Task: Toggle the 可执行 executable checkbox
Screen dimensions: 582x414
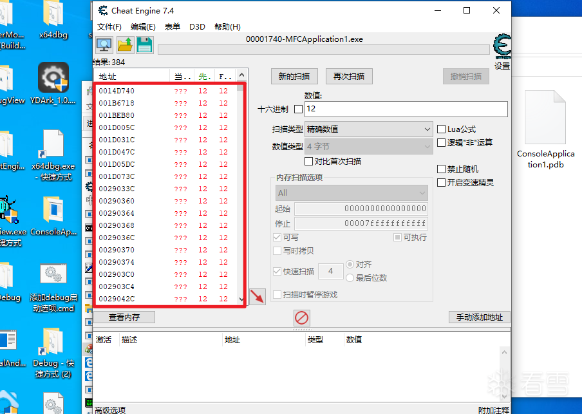Action: coord(397,237)
